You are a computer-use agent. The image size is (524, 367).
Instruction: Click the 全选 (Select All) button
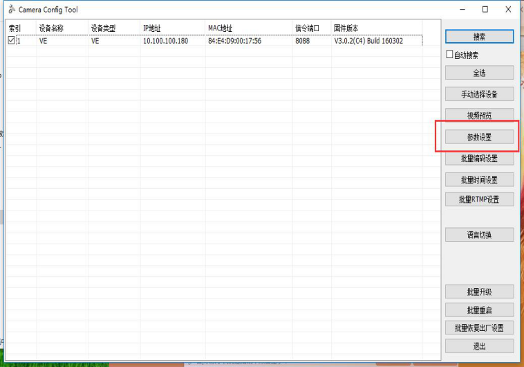coord(479,73)
